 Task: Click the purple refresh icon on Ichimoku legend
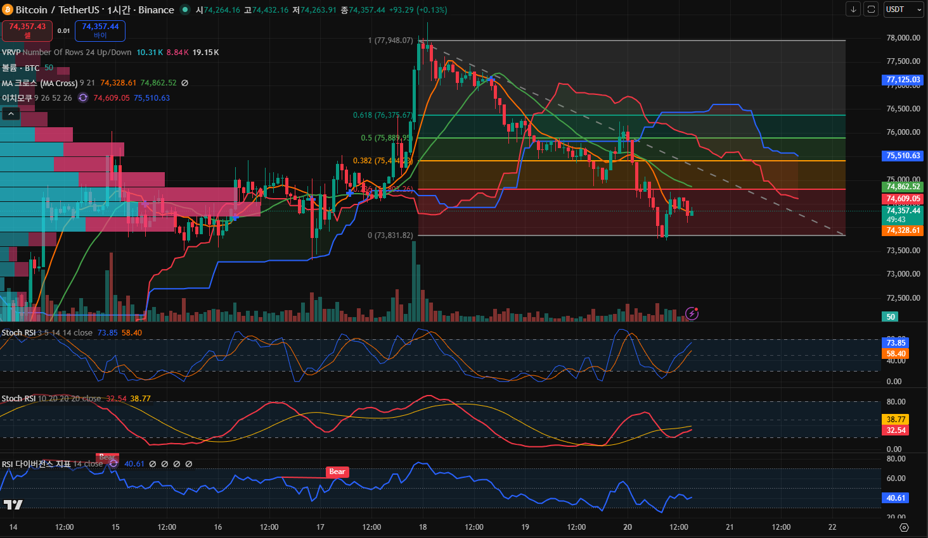83,97
